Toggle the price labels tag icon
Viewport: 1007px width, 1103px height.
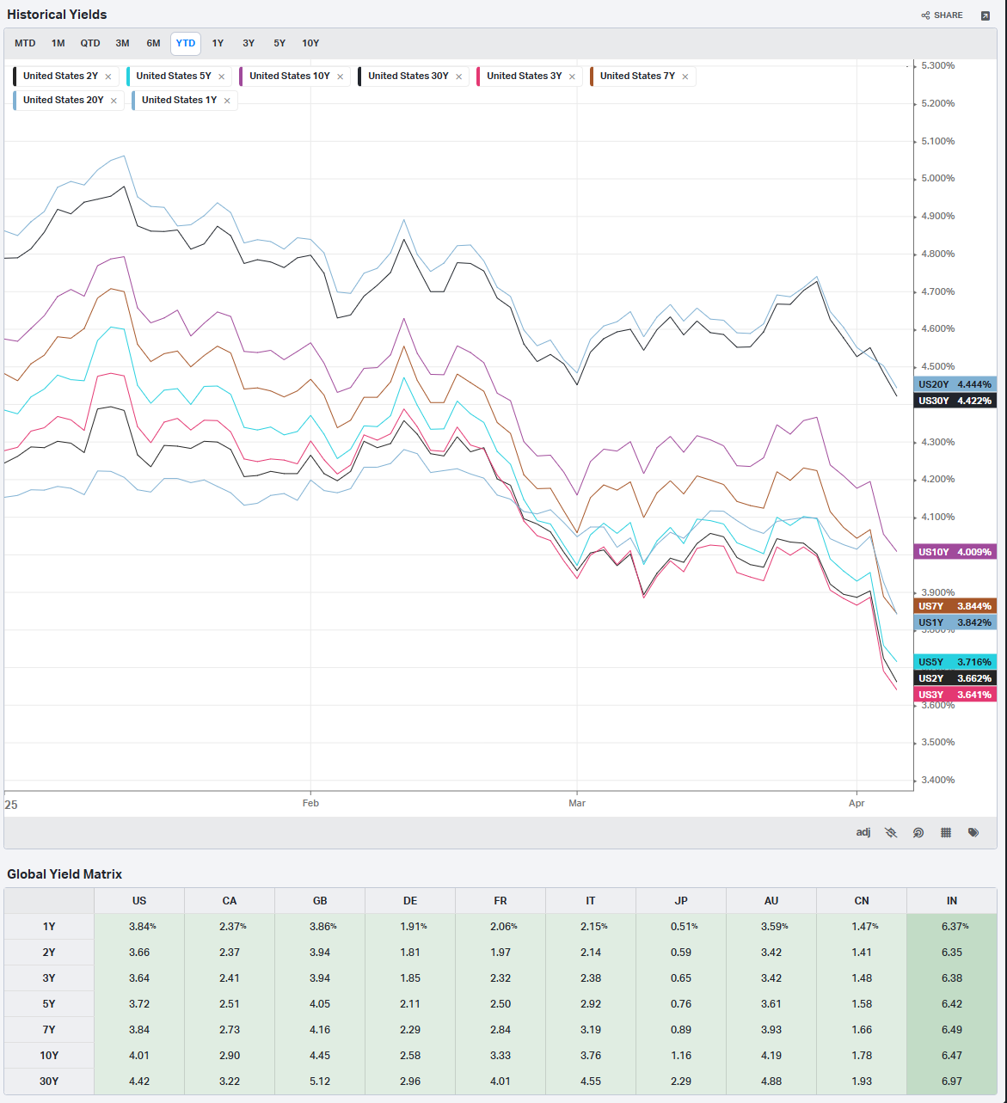point(973,832)
